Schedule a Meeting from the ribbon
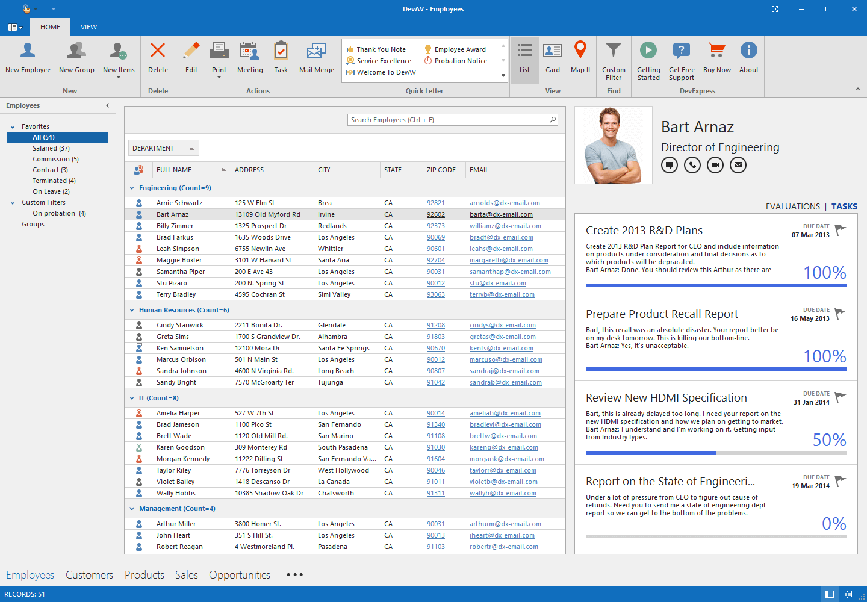This screenshot has width=867, height=602. (x=250, y=58)
